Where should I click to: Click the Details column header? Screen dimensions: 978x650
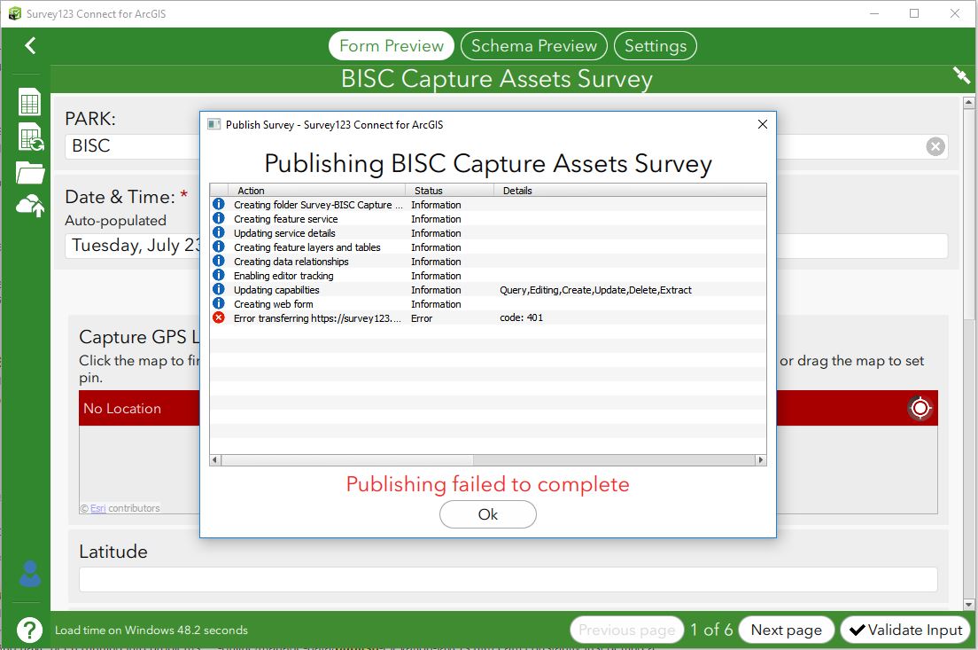(x=630, y=191)
